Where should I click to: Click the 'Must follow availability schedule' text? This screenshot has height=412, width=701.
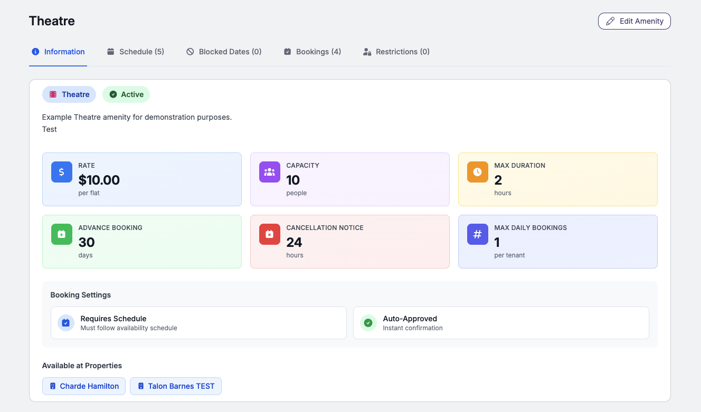[x=129, y=328]
